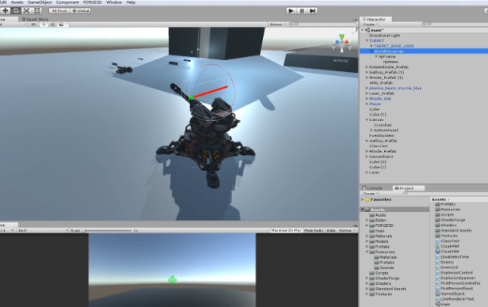Click the Hierarchy search field

[x=455, y=24]
